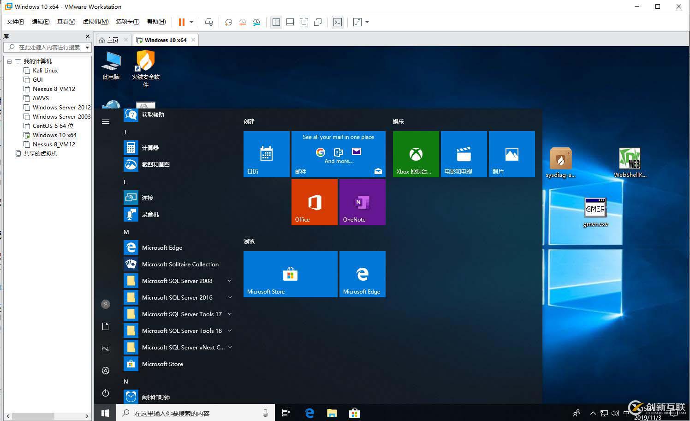The height and width of the screenshot is (421, 690).
Task: Select CentOS 6 64 位 in the library
Action: click(x=53, y=126)
